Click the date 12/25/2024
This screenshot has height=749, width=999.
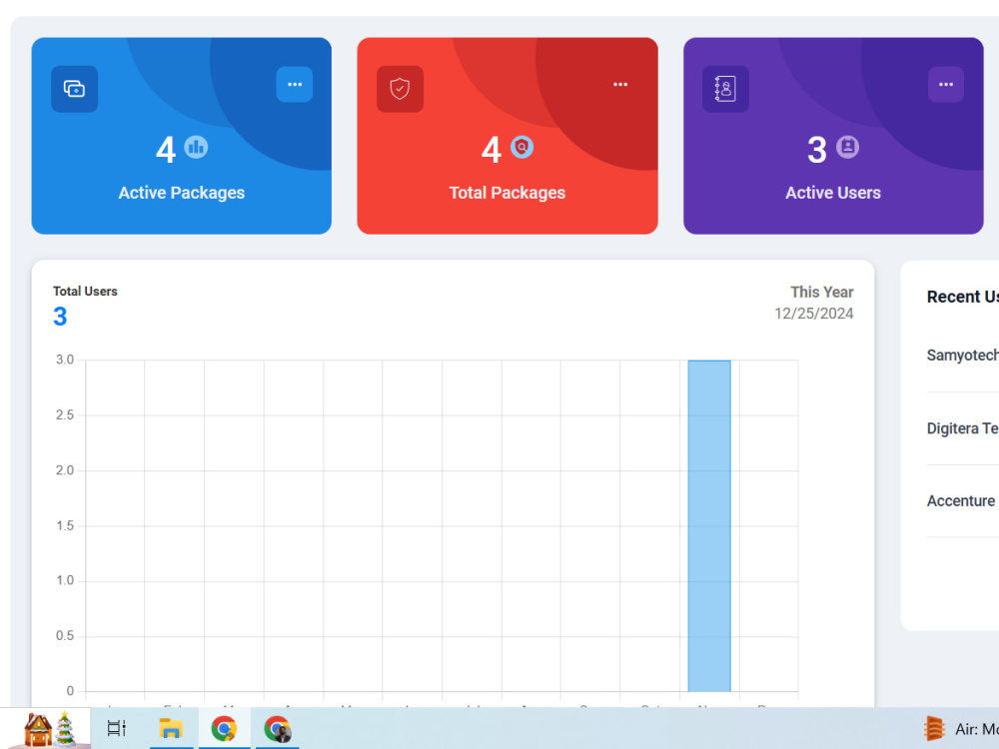[813, 314]
